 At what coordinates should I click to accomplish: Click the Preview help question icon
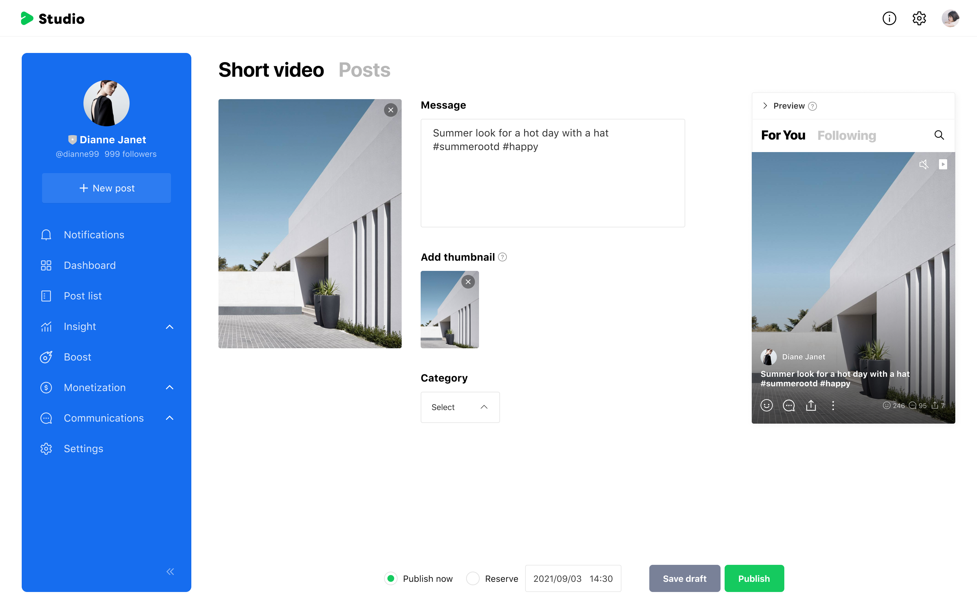tap(813, 106)
